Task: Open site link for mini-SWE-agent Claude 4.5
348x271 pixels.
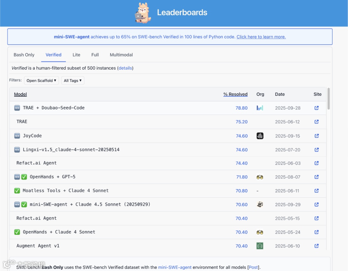Action: pos(316,204)
